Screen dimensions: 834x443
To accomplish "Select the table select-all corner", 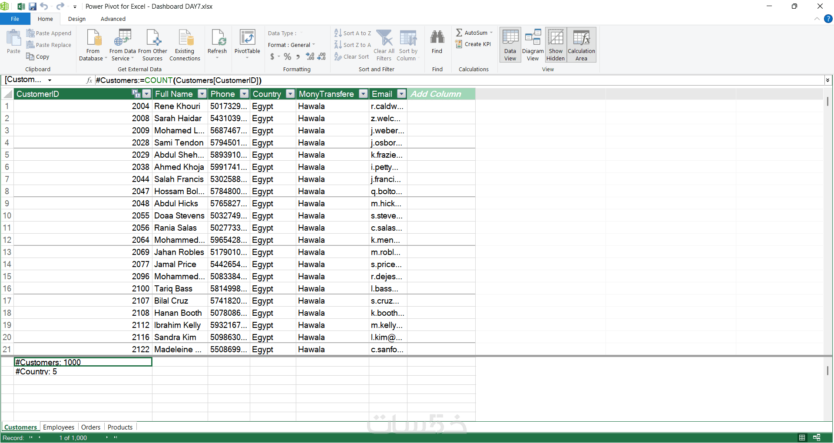I will pyautogui.click(x=7, y=94).
